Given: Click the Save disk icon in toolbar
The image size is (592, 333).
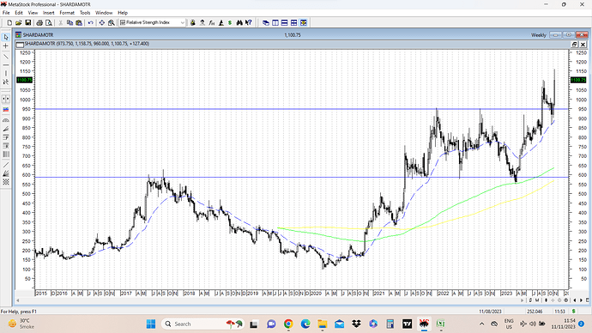Looking at the screenshot, I should pos(28,22).
